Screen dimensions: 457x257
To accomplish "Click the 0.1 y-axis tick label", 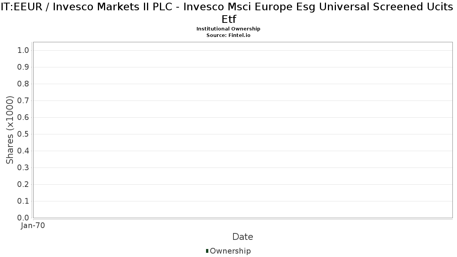I will click(x=24, y=201).
